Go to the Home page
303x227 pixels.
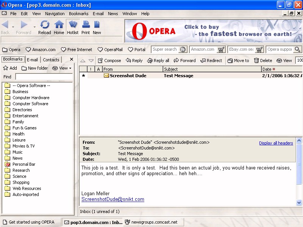click(x=59, y=27)
